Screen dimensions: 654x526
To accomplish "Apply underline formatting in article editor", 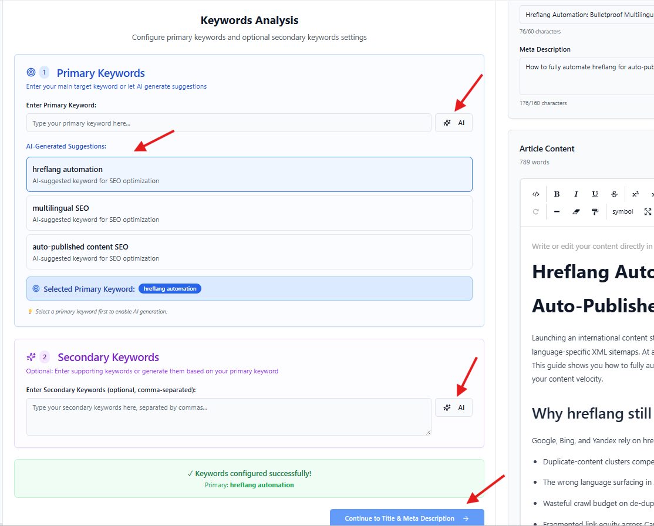I will tap(595, 194).
